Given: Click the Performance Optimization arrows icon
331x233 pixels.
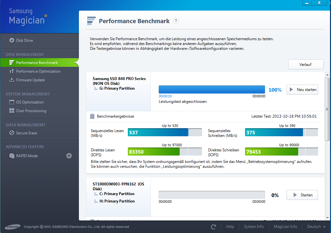Looking at the screenshot, I should [12, 71].
